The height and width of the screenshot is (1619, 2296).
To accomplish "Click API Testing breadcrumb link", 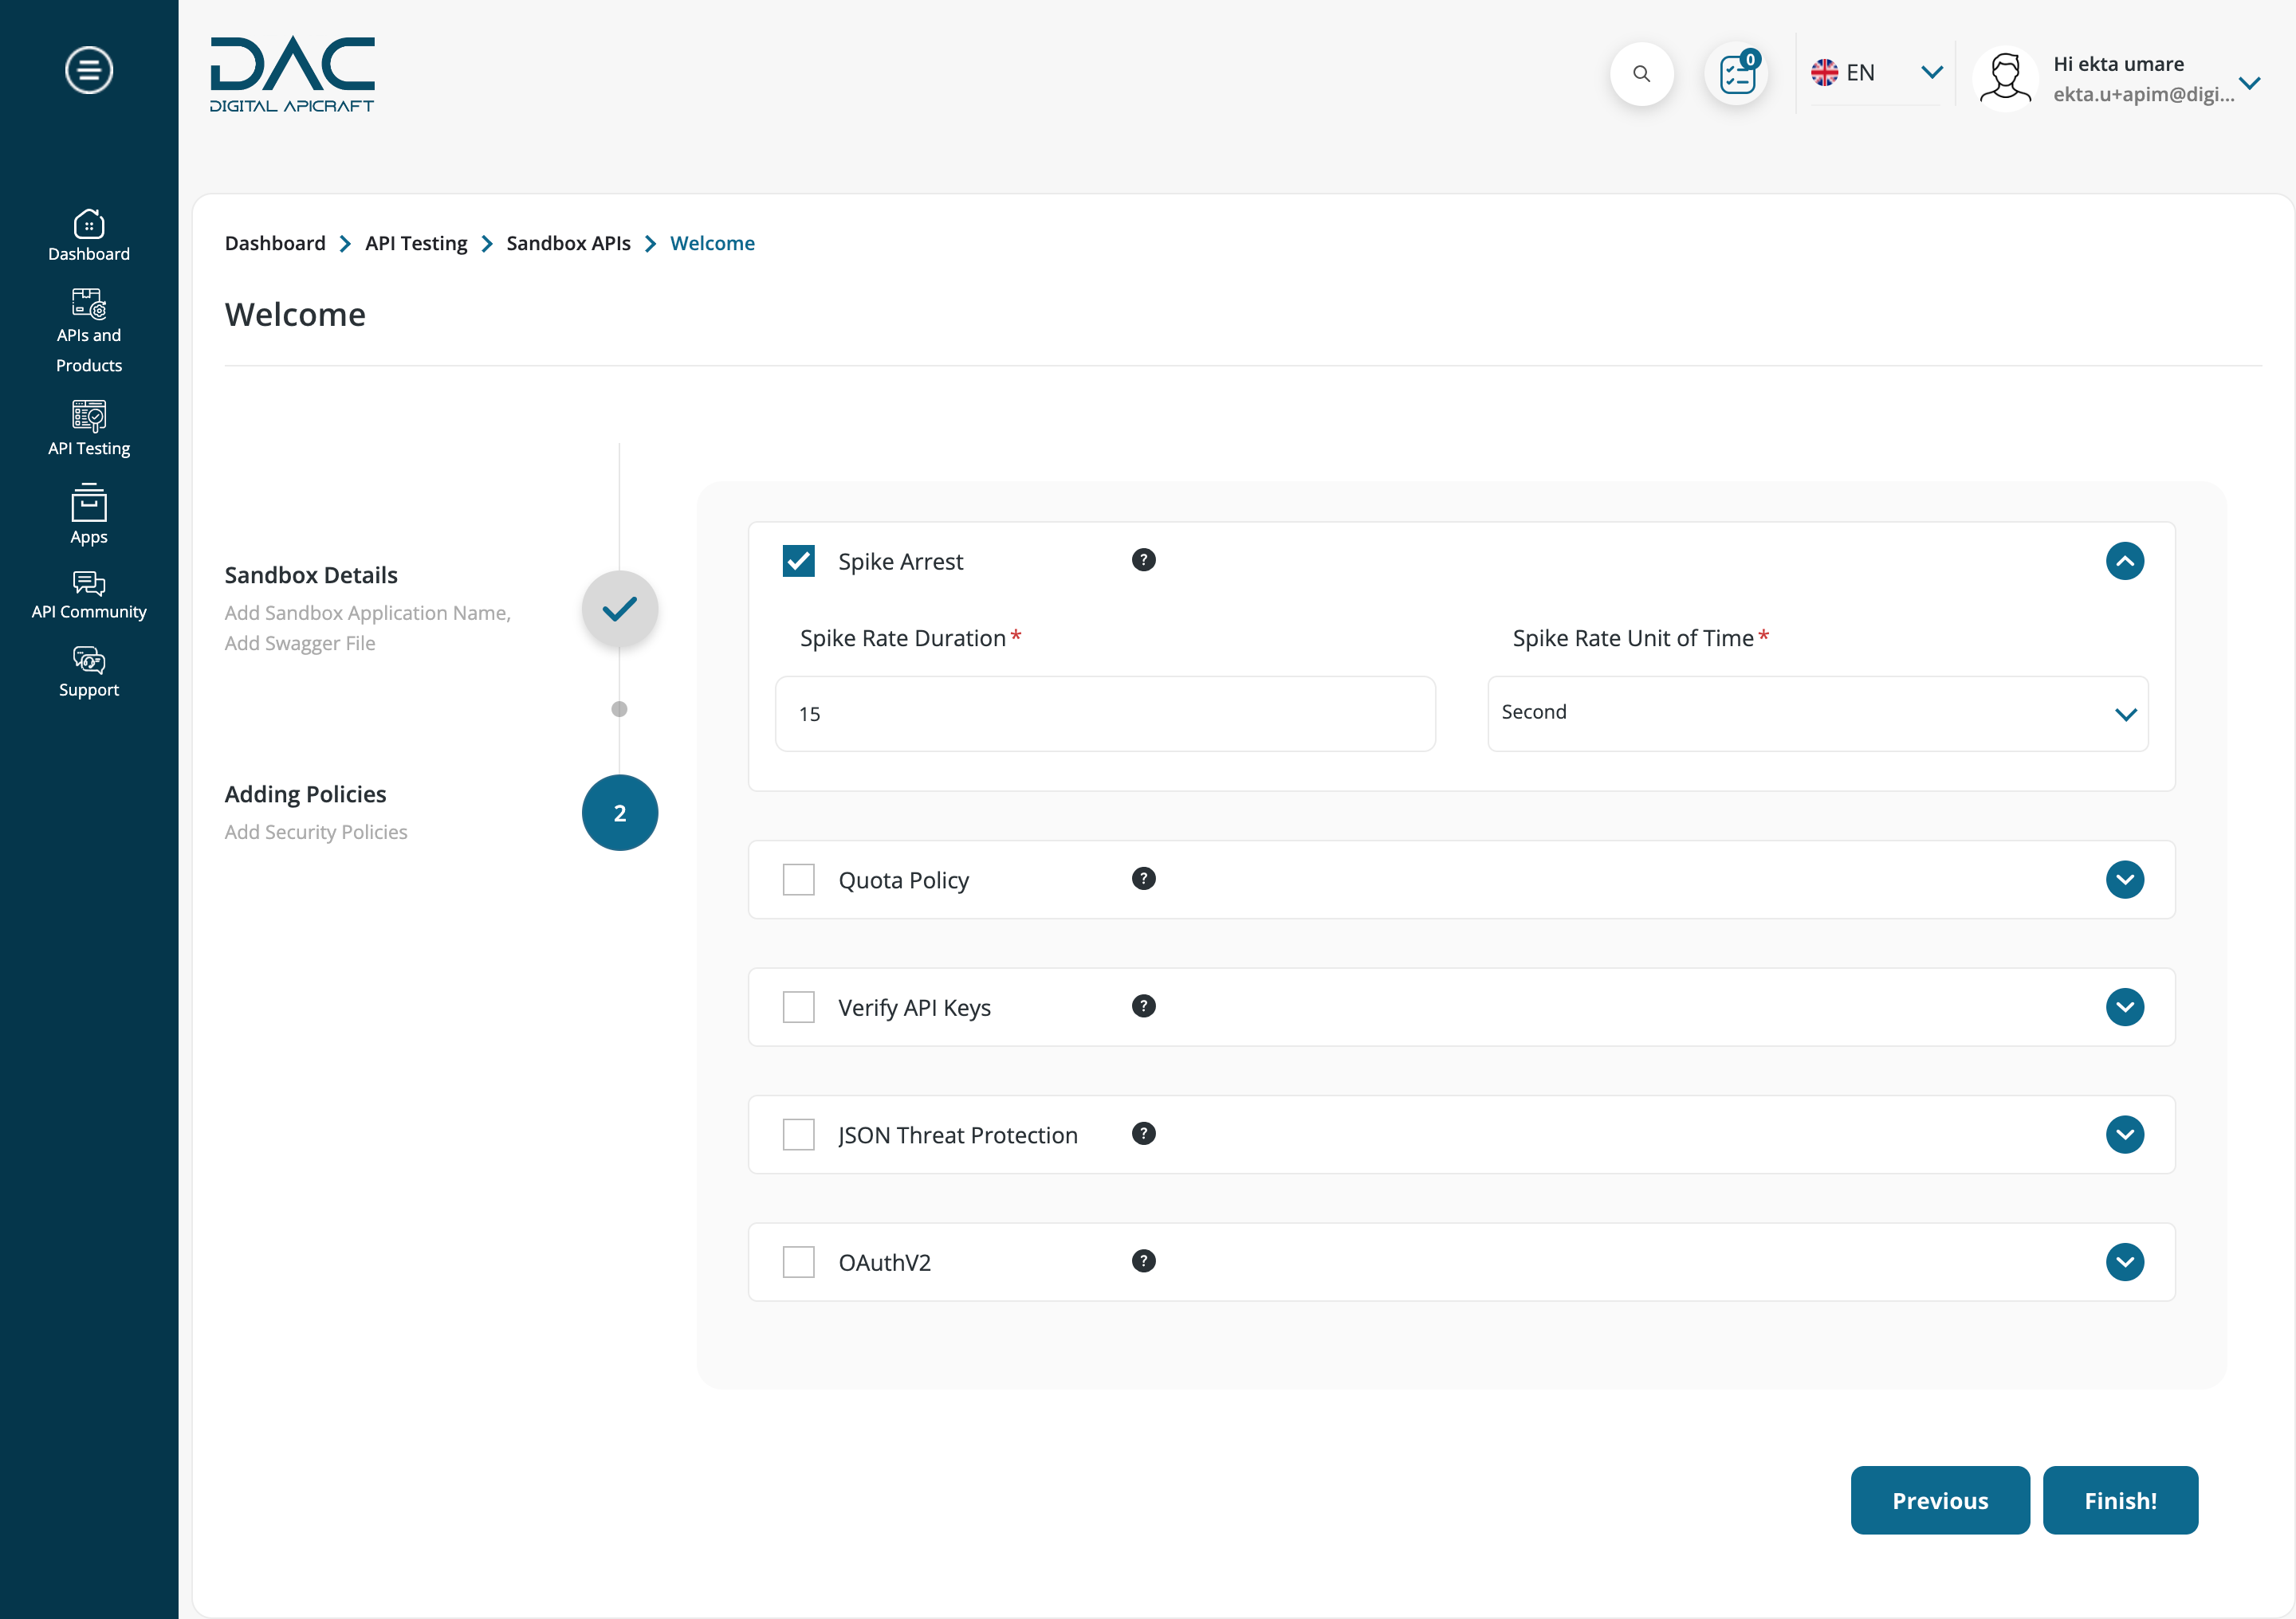I will click(x=416, y=243).
